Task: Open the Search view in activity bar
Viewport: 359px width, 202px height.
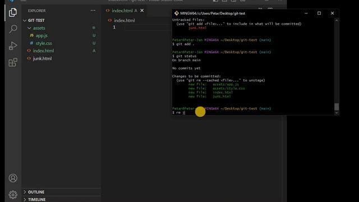Action: tap(13, 29)
